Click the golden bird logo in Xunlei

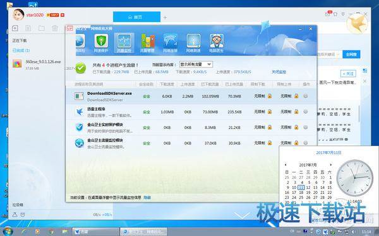pos(358,23)
